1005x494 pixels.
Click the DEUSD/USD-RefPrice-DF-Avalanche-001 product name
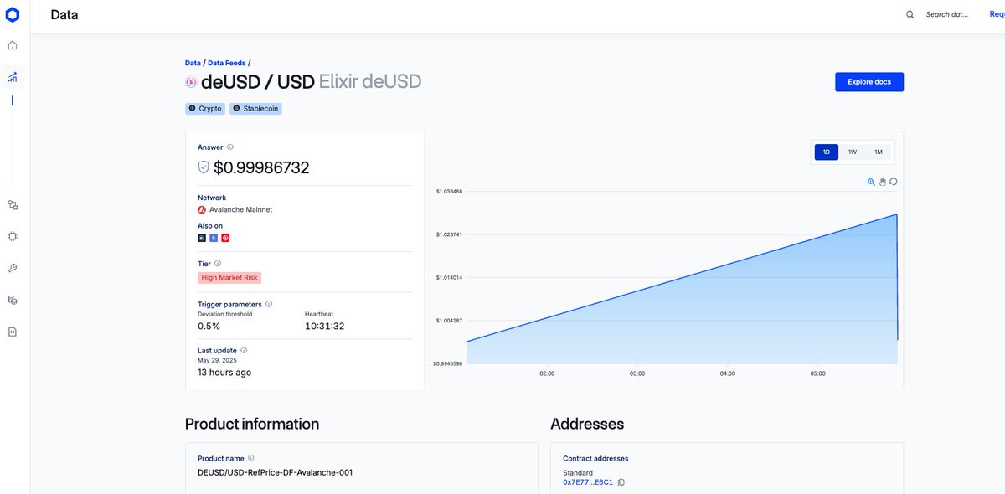[x=275, y=472]
